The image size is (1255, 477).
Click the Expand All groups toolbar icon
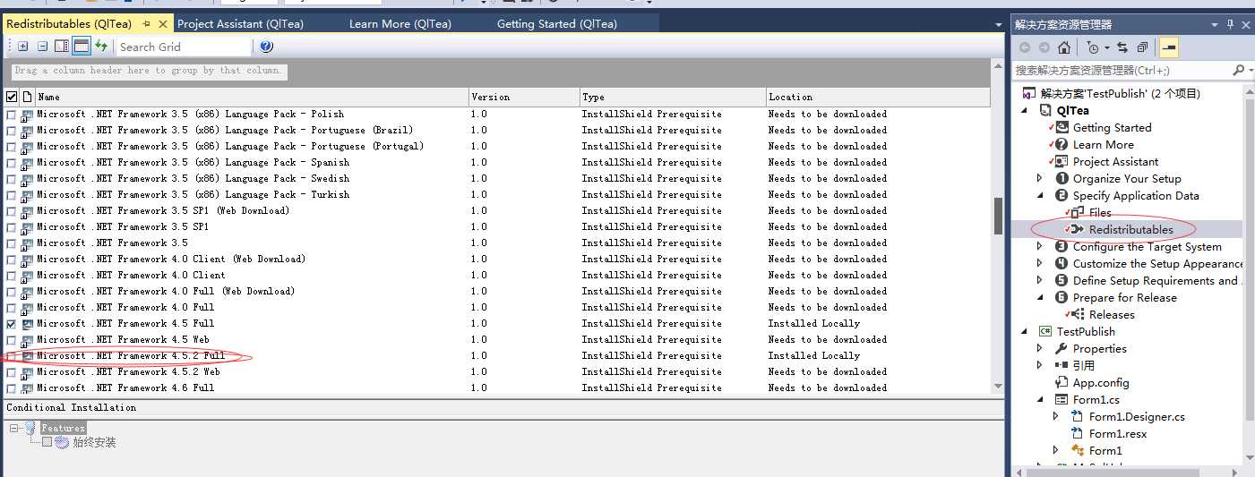23,47
